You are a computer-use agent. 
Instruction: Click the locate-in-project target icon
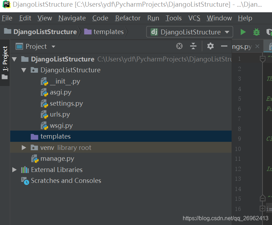[179, 46]
